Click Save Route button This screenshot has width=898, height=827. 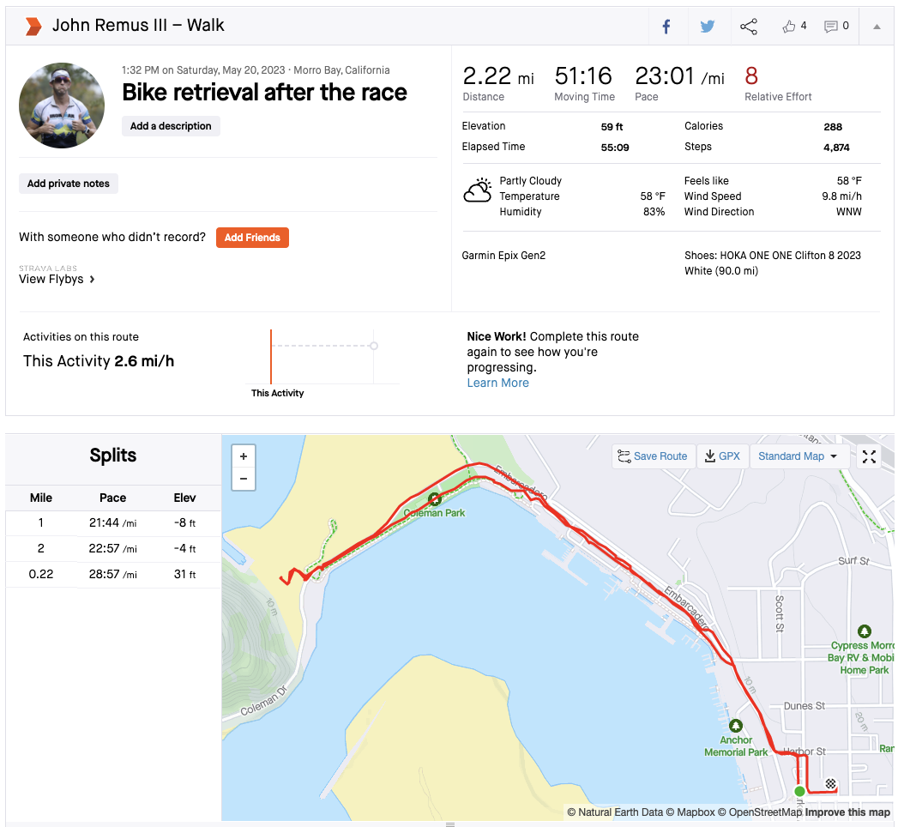653,456
